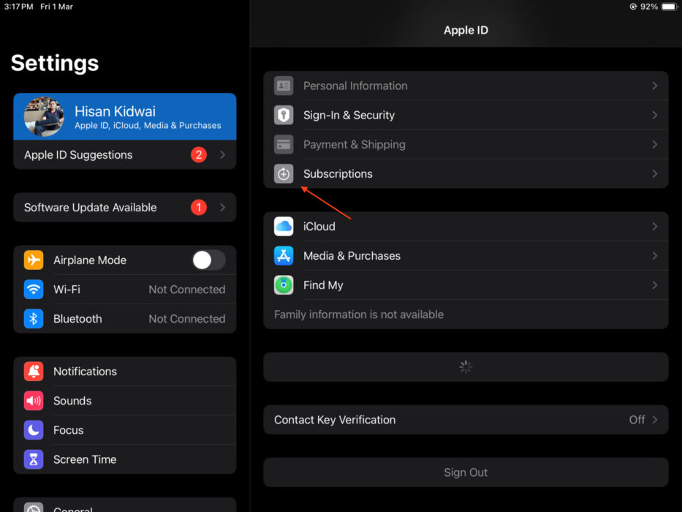The image size is (682, 512).
Task: Open Sign-In & Security settings
Action: point(349,115)
